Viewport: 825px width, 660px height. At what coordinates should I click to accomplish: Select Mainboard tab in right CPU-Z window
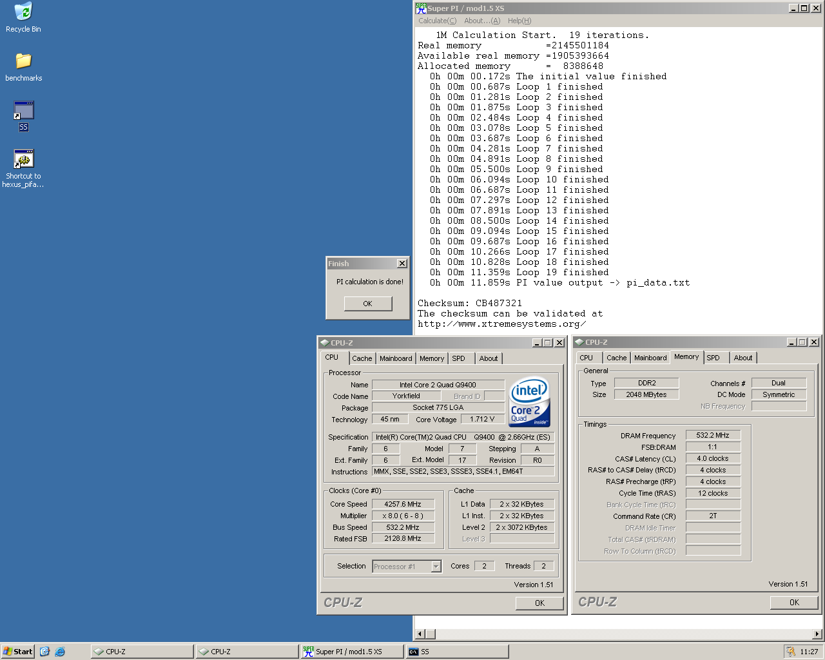650,358
